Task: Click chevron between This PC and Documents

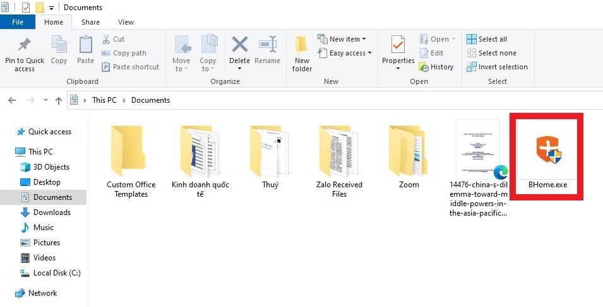Action: coord(124,100)
